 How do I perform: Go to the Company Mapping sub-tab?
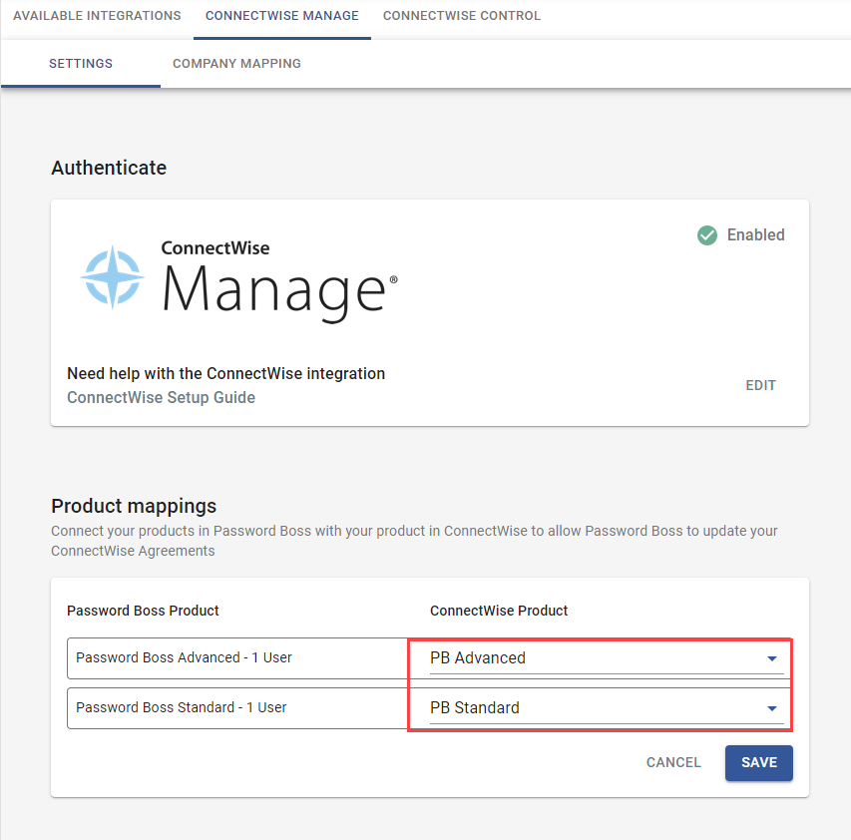click(x=236, y=64)
